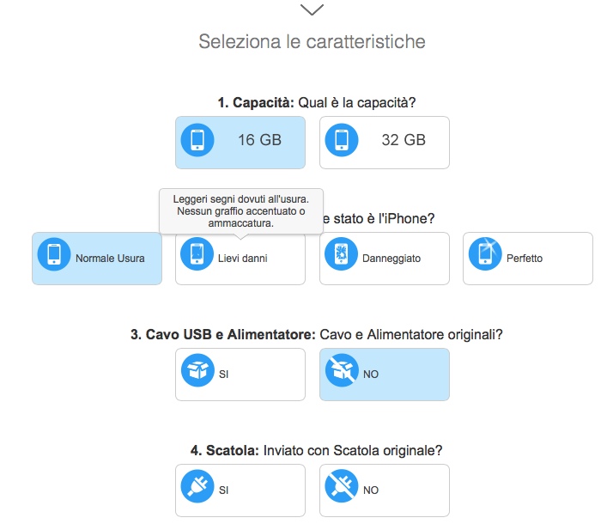This screenshot has width=613, height=530.
Task: Answer NO for original cable and charger
Action: [384, 375]
